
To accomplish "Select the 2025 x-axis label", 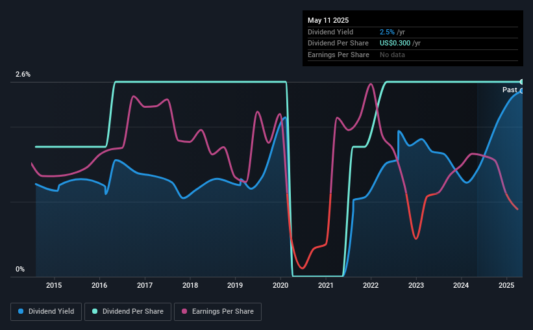I will [506, 285].
